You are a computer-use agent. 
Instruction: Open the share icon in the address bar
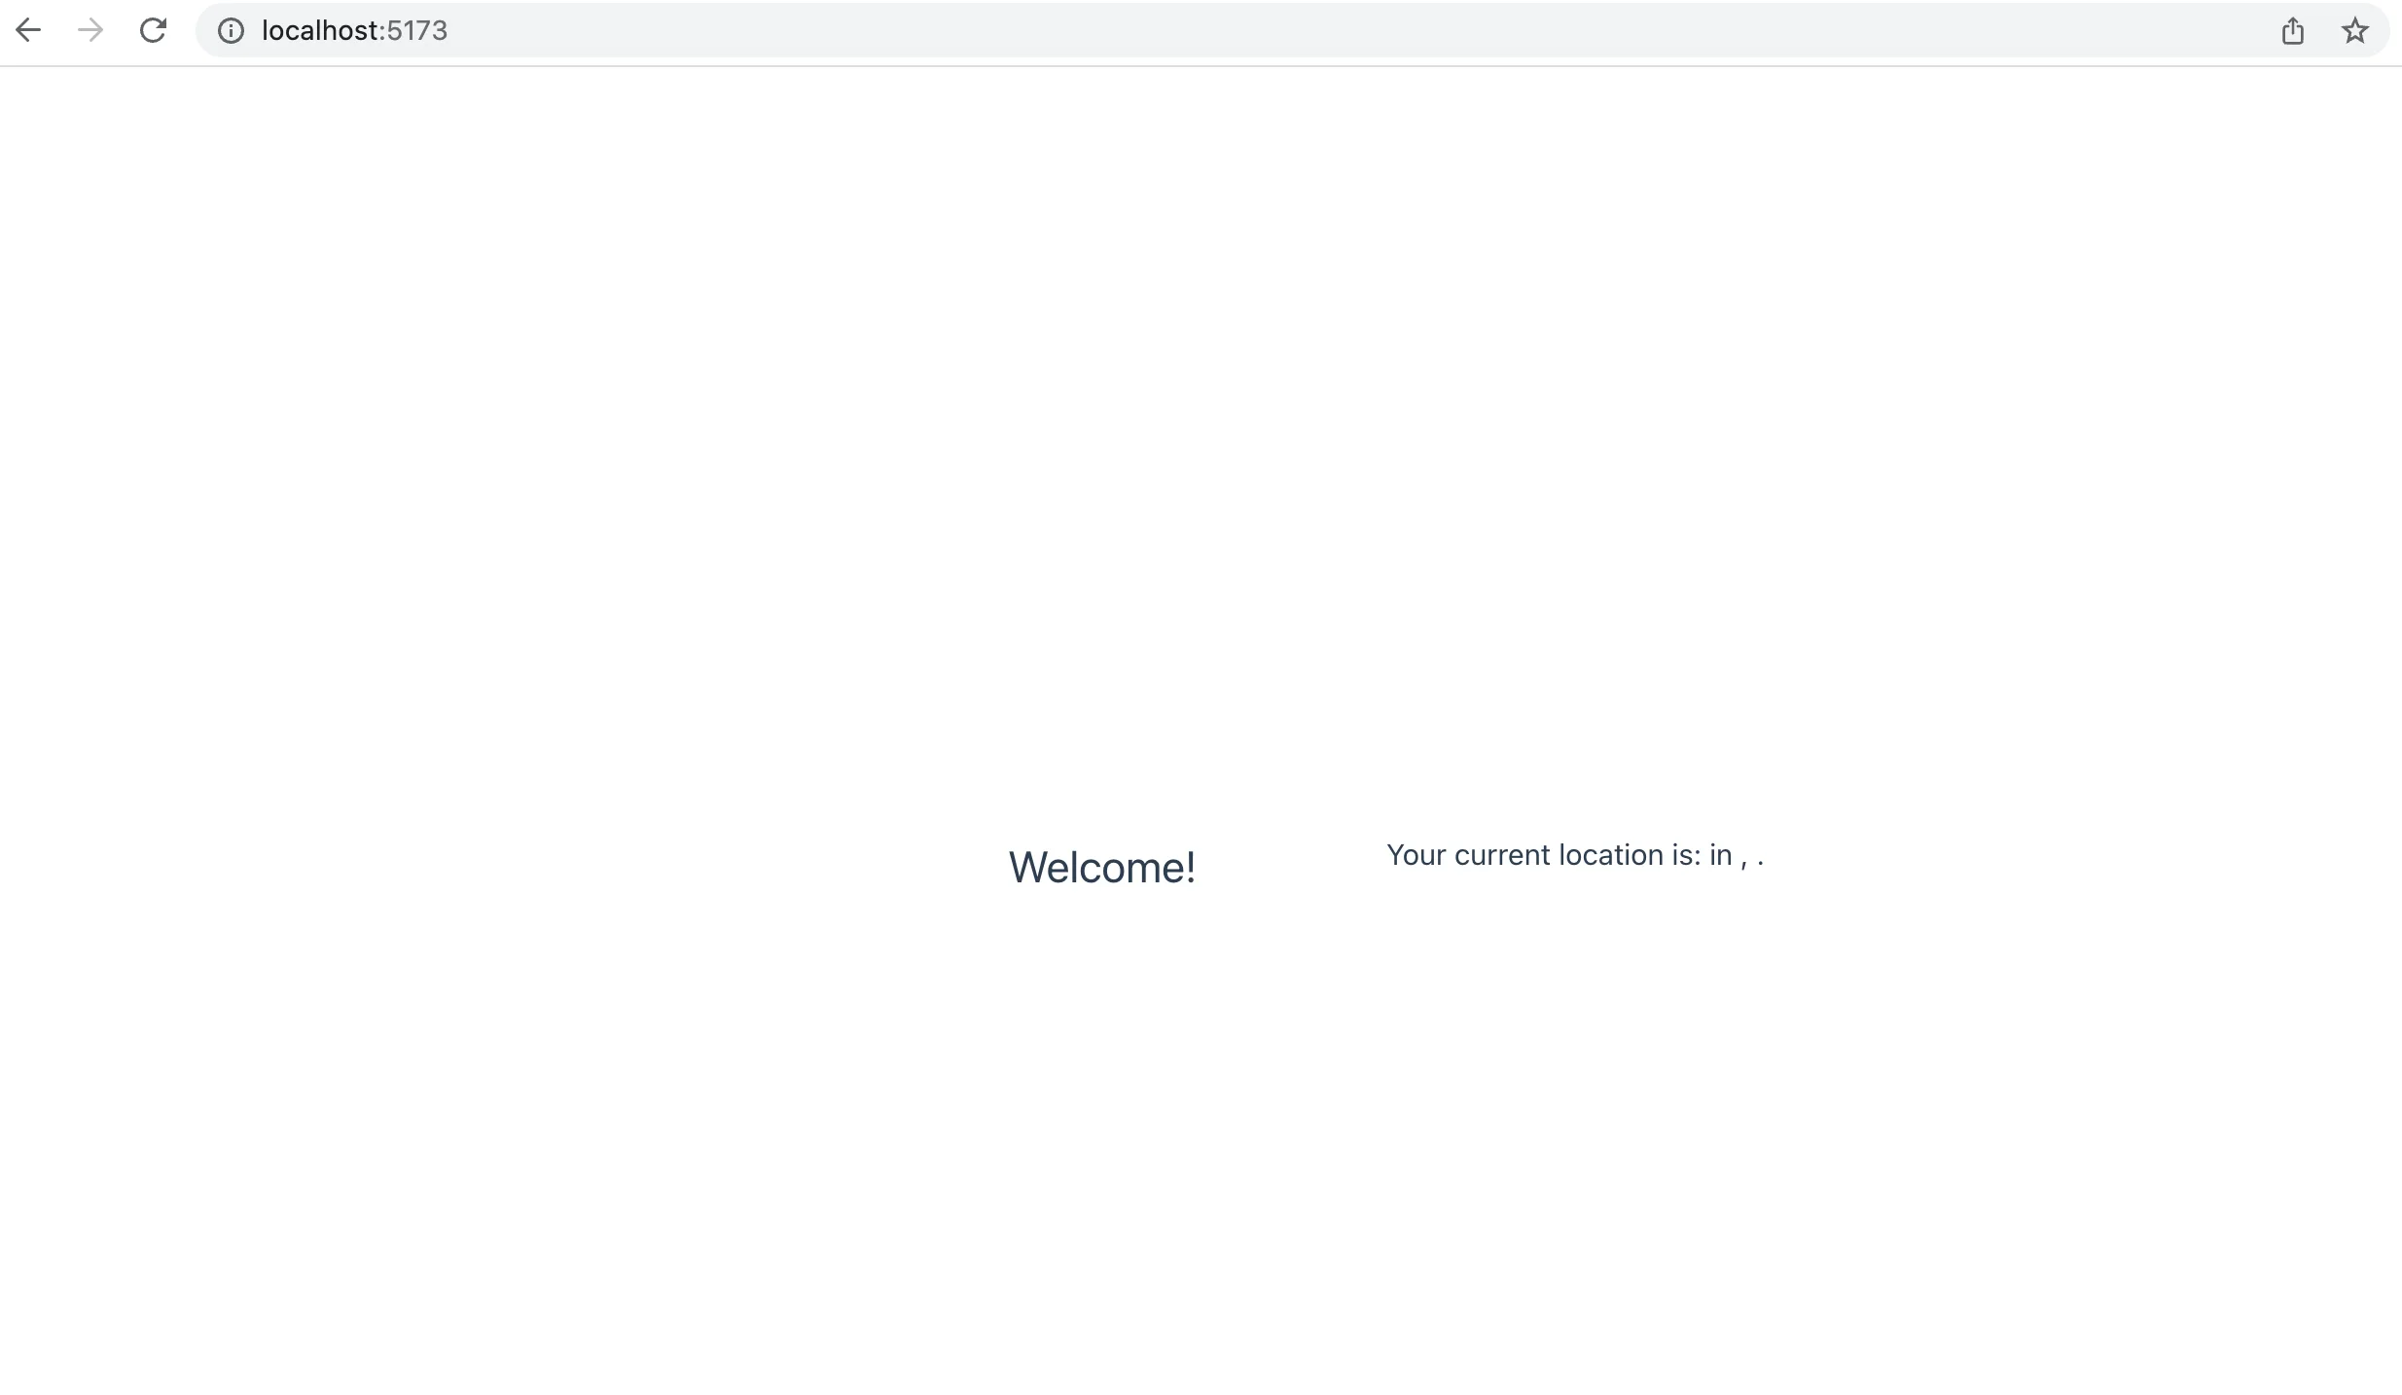(2293, 31)
